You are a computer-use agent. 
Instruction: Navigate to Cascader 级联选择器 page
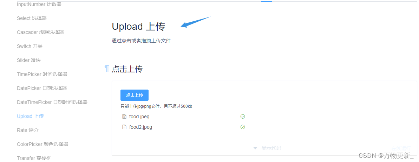pos(40,32)
